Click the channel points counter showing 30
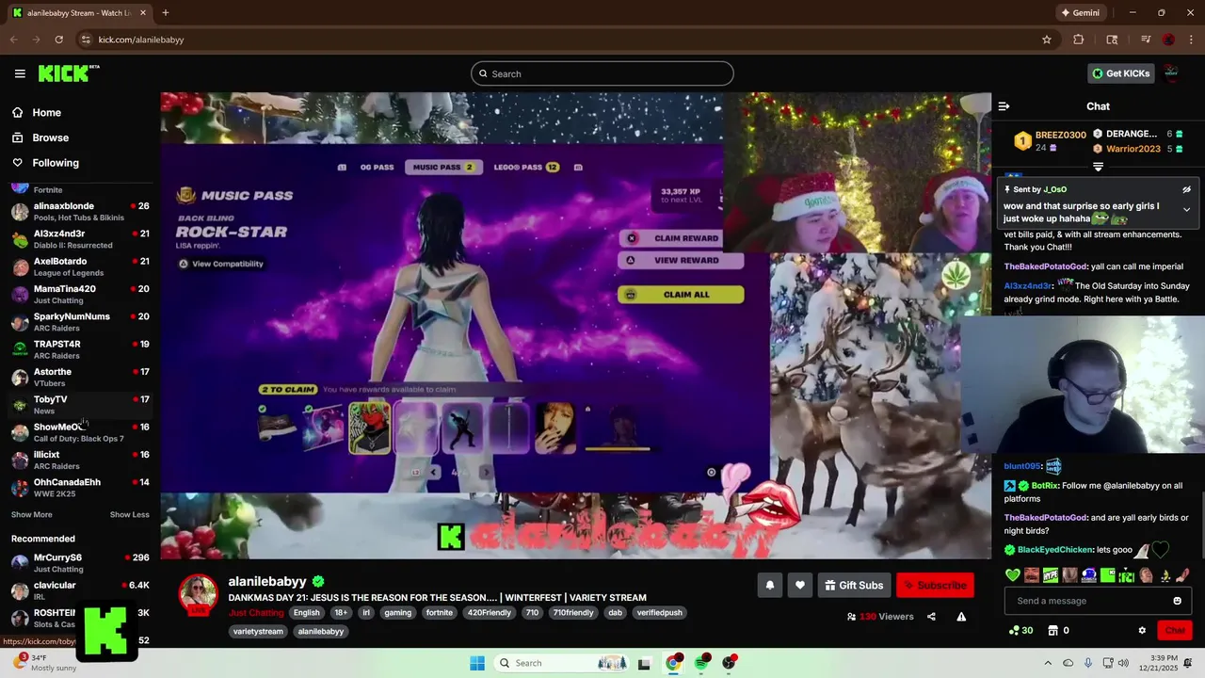The image size is (1205, 678). tap(1020, 630)
